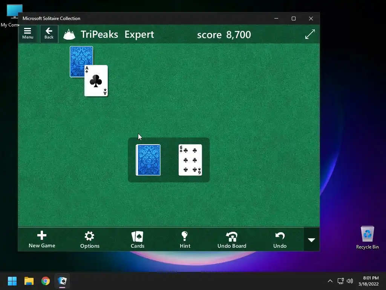This screenshot has height=290, width=386.
Task: Open the Cards deck selector
Action: pyautogui.click(x=137, y=239)
